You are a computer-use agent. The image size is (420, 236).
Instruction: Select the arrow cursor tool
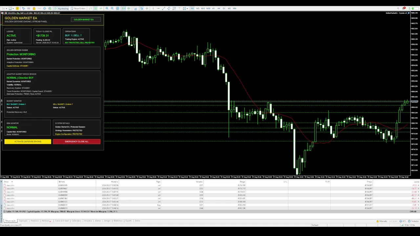coord(141,8)
